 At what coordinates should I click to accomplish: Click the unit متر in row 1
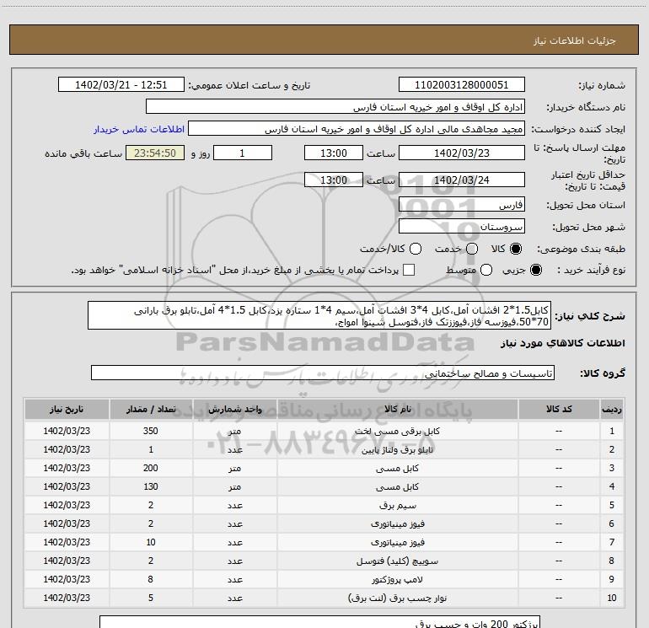pos(234,431)
